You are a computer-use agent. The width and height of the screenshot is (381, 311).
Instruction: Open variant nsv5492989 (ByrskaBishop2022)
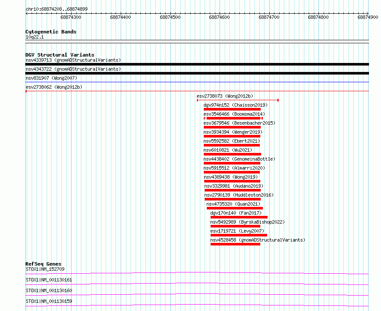click(x=247, y=222)
